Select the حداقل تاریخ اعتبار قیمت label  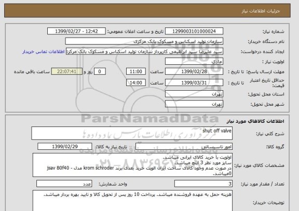pyautogui.click(x=267, y=83)
